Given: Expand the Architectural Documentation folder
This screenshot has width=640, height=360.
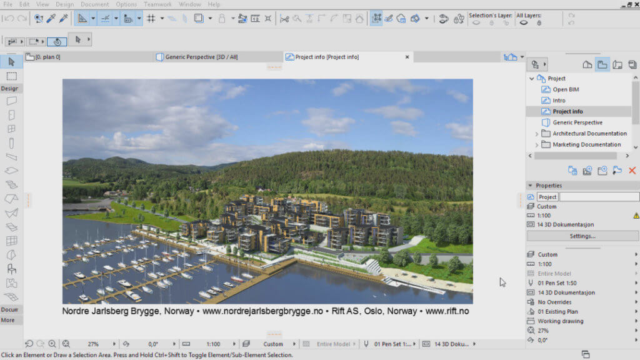Looking at the screenshot, I should 537,133.
